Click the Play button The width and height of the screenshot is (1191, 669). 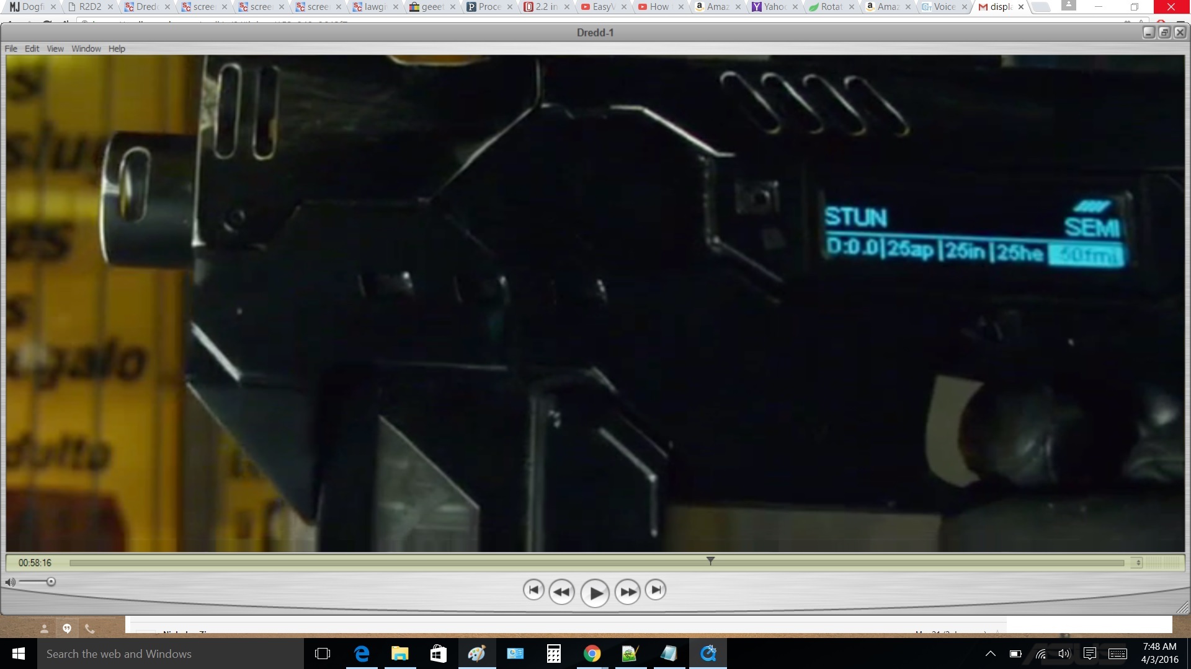point(595,593)
